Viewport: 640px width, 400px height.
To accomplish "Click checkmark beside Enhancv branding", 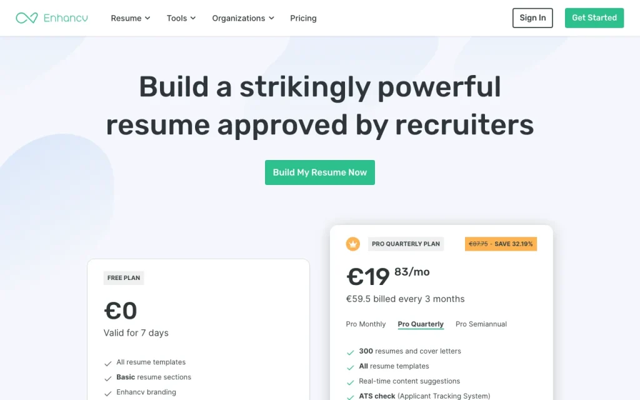I will (107, 394).
